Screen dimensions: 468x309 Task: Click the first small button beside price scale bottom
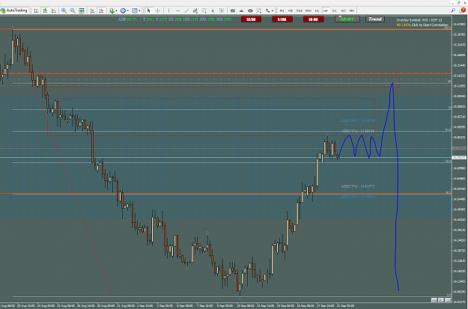click(434, 300)
